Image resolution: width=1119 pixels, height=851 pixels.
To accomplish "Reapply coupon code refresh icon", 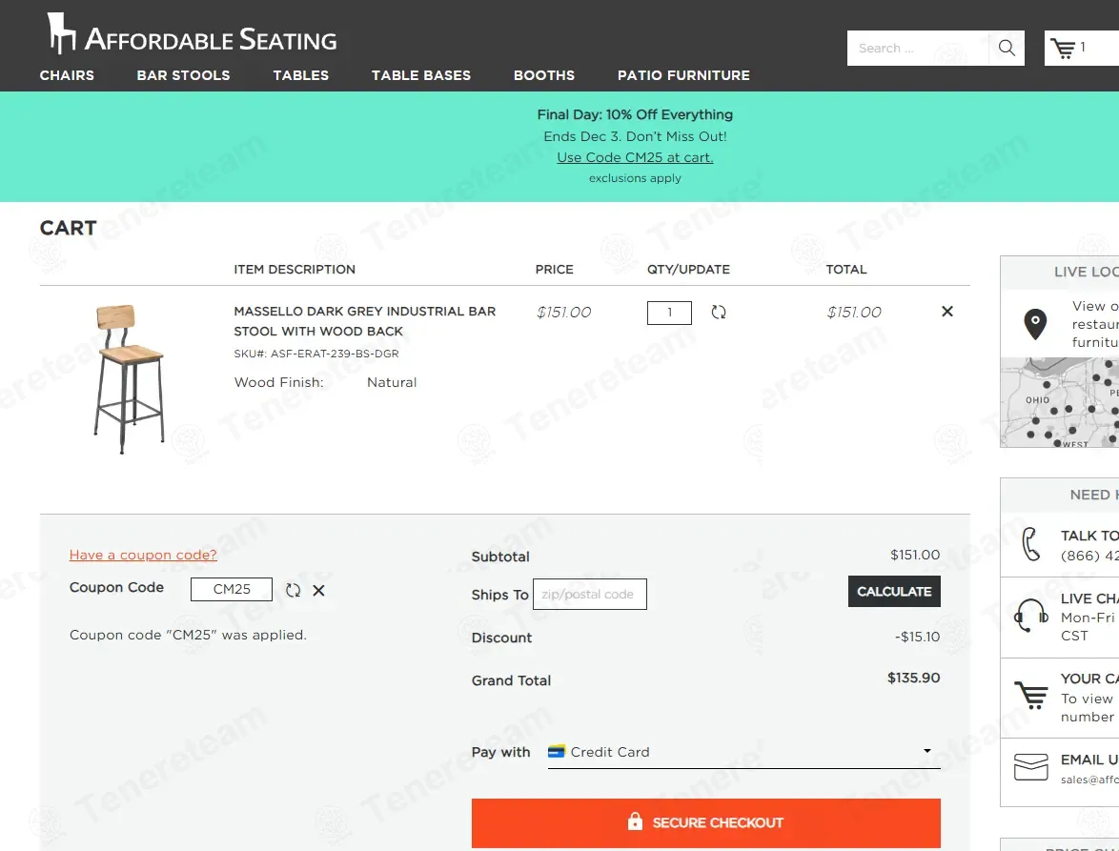I will (x=293, y=590).
